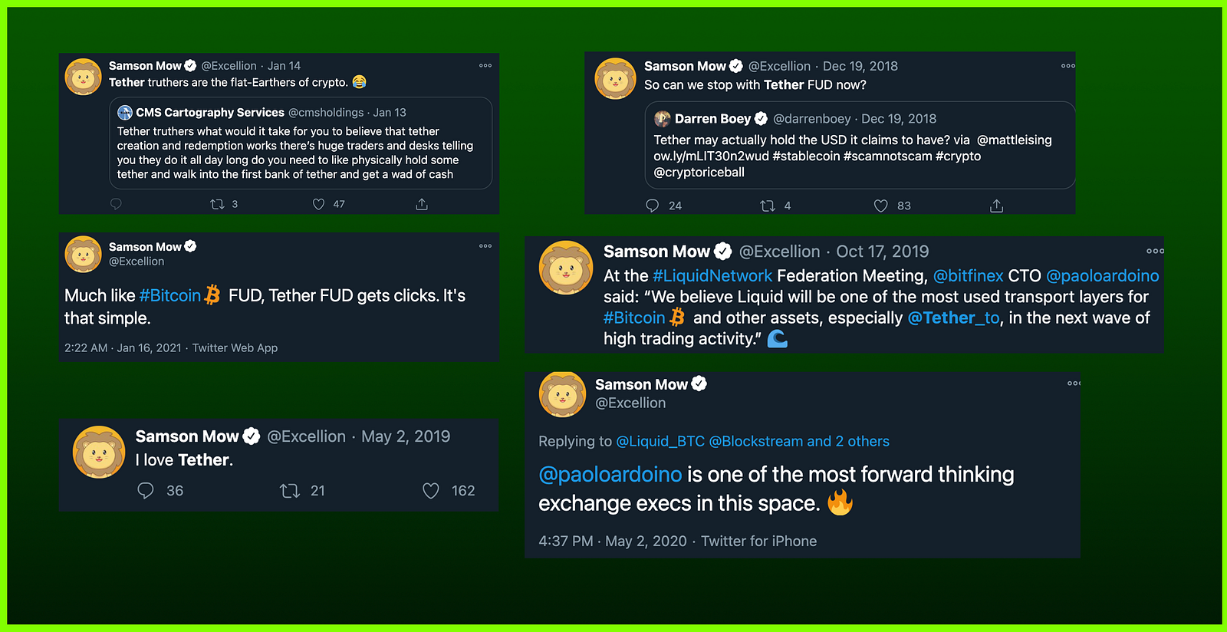Open more options on the Jan 14 tweet
The width and height of the screenshot is (1227, 632).
(485, 66)
